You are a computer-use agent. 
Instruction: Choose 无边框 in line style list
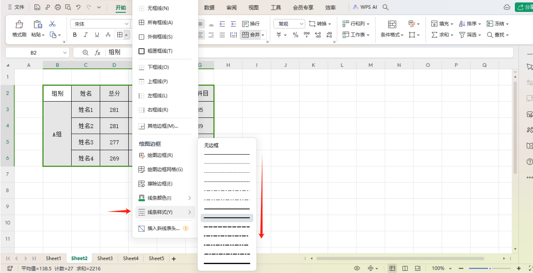click(211, 145)
